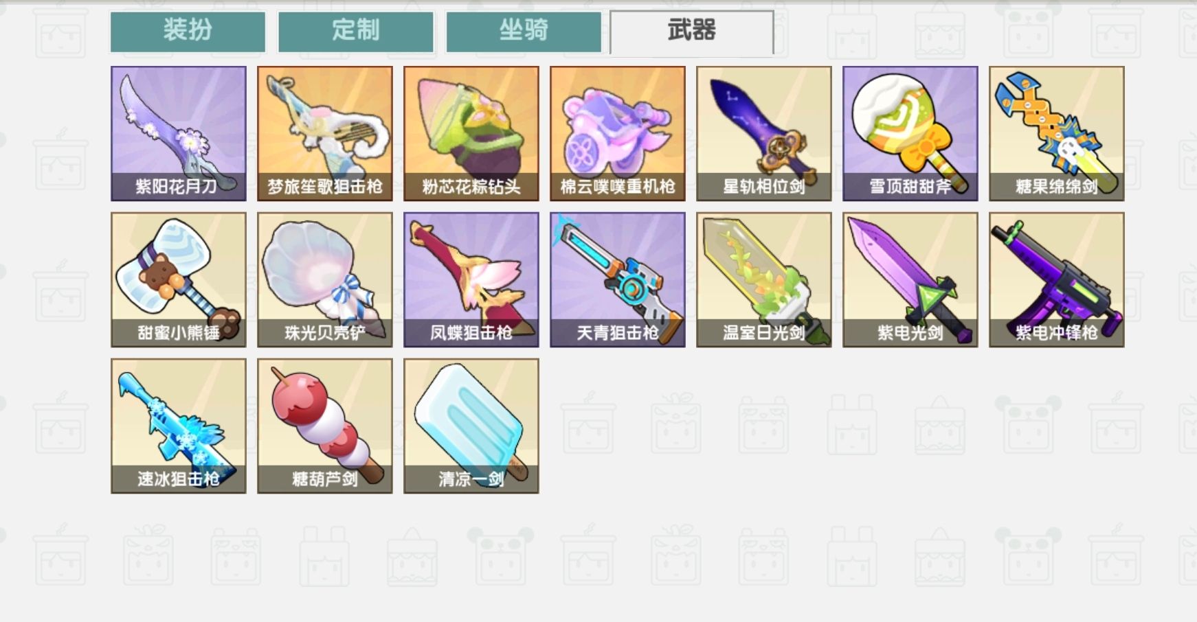Pick the 糖果绵绵剑 weapon

point(1057,133)
